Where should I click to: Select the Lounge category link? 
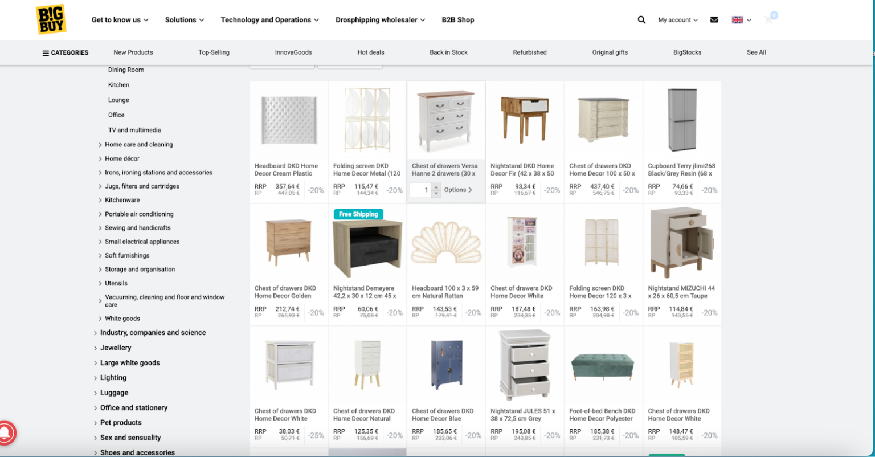click(118, 100)
